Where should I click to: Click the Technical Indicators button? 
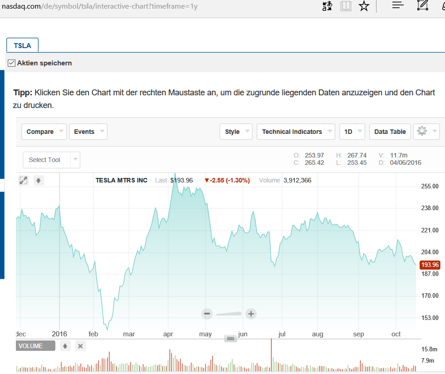pos(292,132)
